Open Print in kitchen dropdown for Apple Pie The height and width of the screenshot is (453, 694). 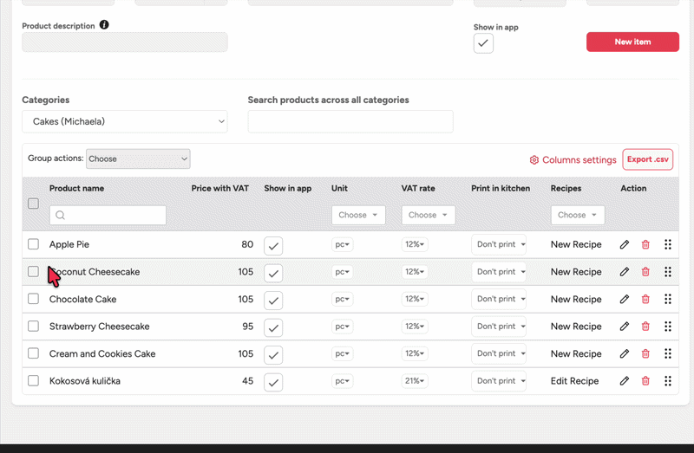(x=499, y=245)
